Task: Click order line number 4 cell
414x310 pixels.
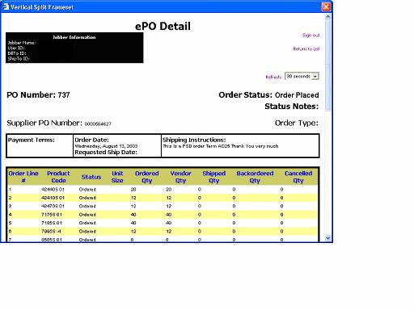Action: (10, 215)
